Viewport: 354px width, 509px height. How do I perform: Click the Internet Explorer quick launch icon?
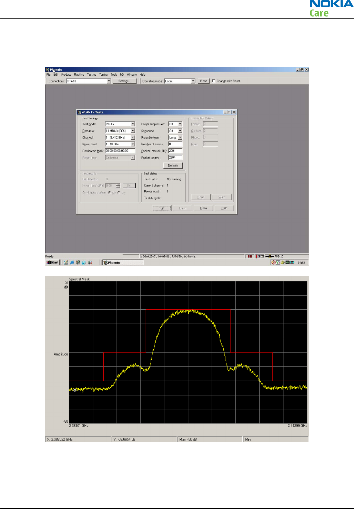coord(72,263)
